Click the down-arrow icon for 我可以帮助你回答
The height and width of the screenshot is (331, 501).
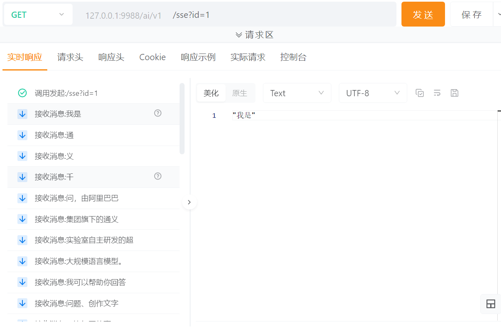22,282
